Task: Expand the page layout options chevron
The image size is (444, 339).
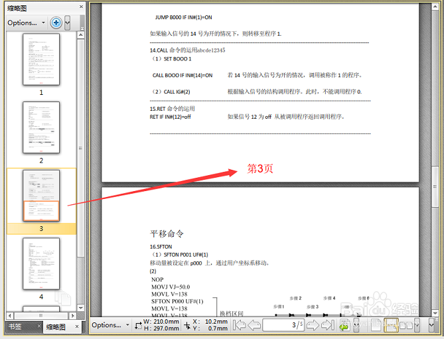Action: 417,325
